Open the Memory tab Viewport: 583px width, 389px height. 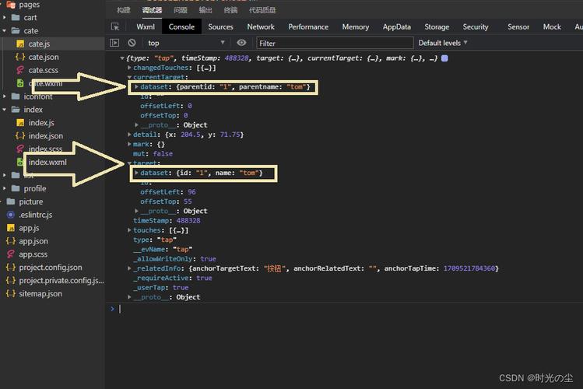tap(356, 26)
